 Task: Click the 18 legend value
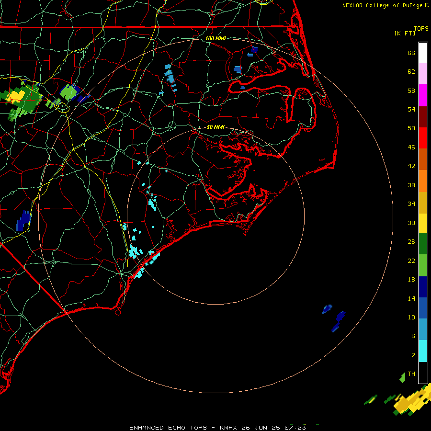[411, 280]
